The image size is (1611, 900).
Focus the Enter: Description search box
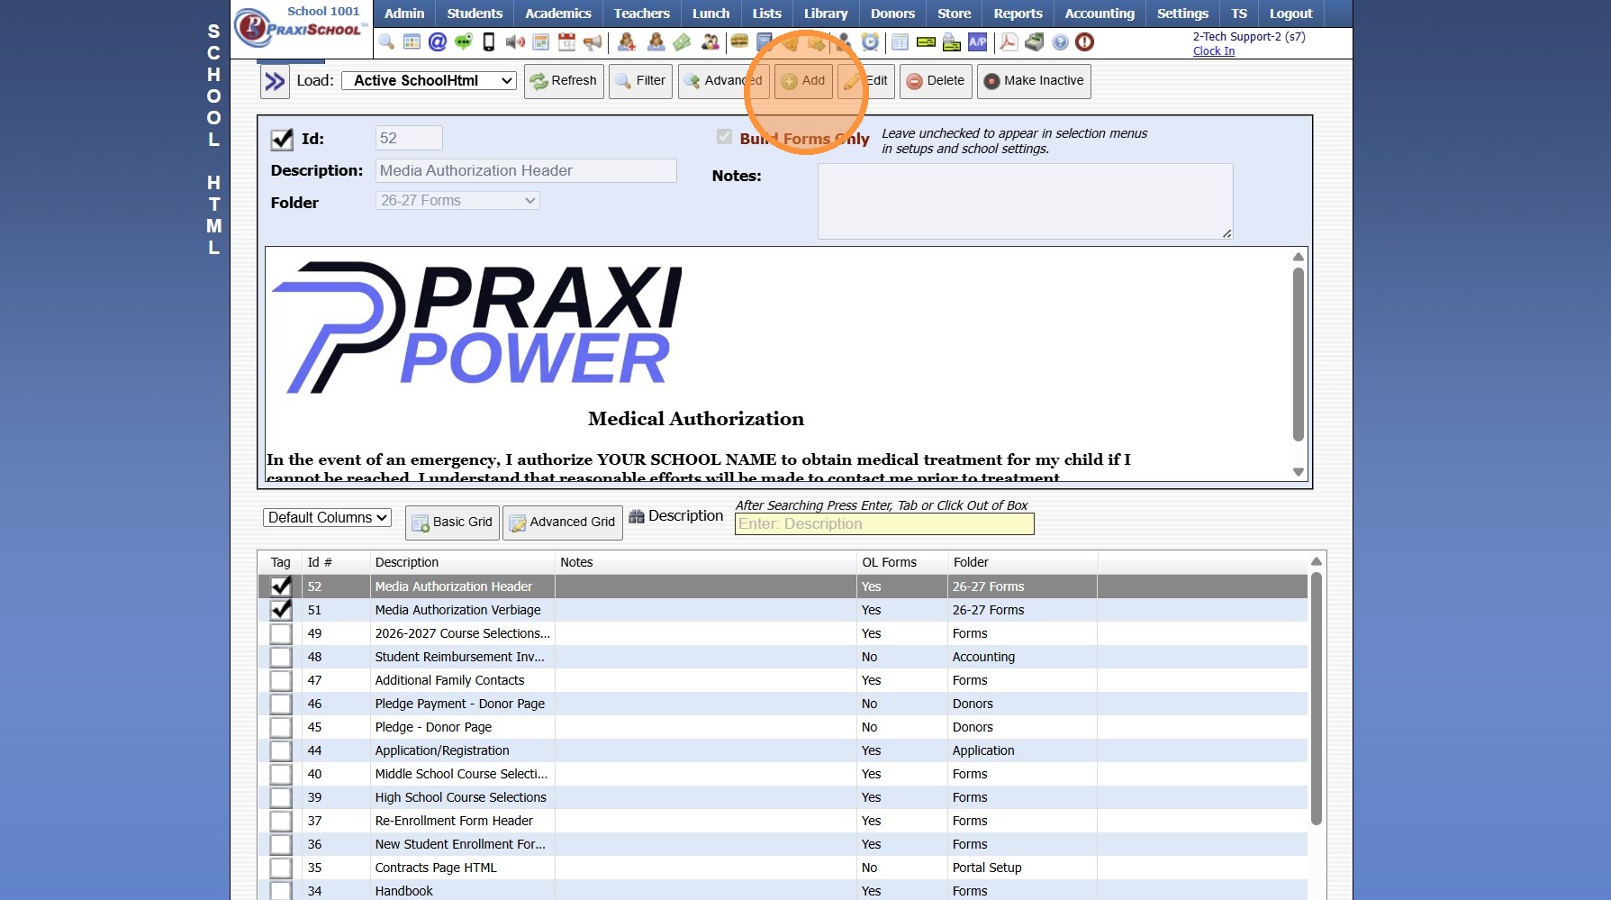tap(884, 524)
